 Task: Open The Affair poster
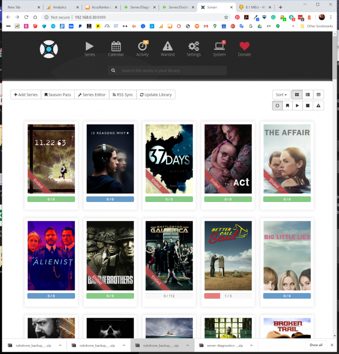coord(287,159)
